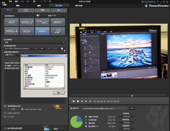
Task: Select the AVI file format button
Action: 12,22
